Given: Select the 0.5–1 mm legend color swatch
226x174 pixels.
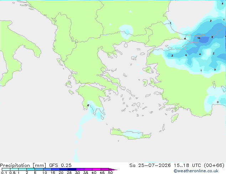Looking at the screenshot, I should tap(14, 169).
